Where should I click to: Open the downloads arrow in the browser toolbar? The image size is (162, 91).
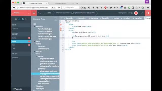93,8
